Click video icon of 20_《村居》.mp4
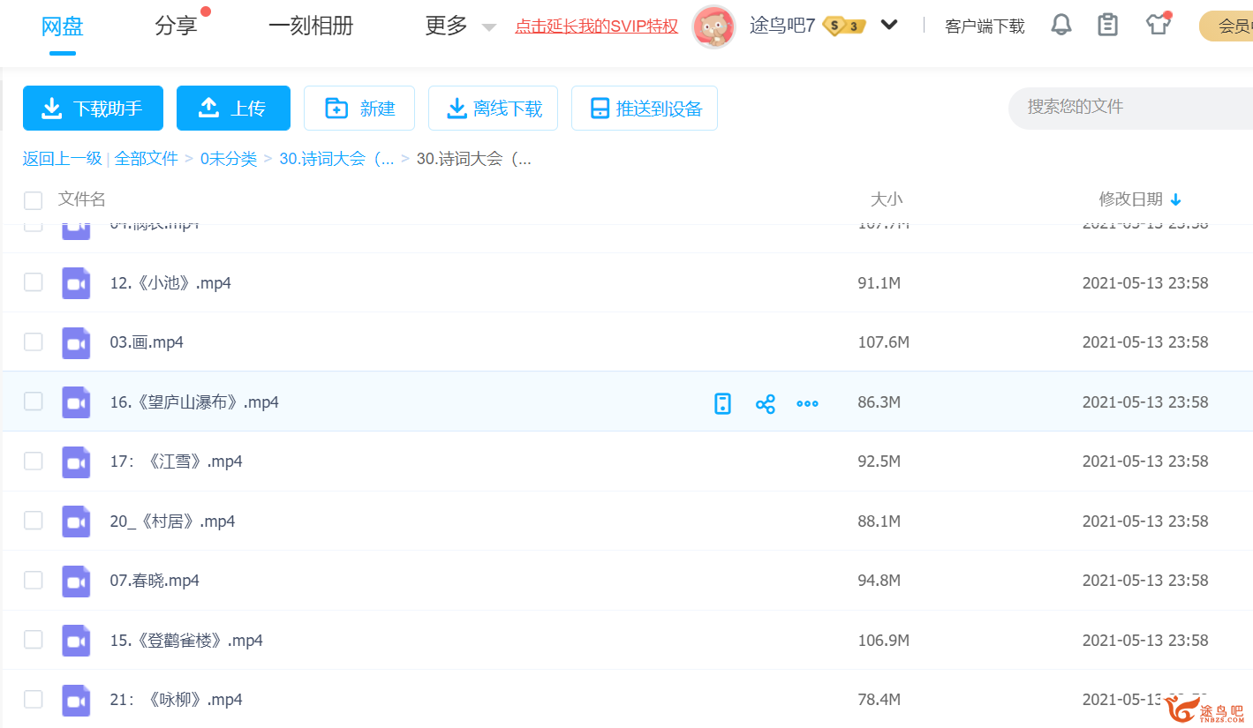Image resolution: width=1253 pixels, height=728 pixels. 76,522
